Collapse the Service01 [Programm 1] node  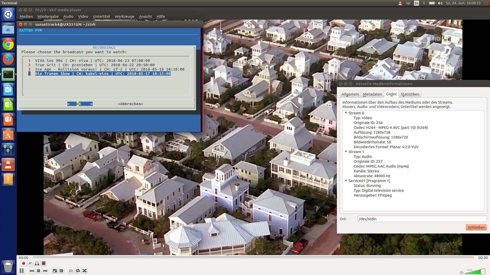point(346,181)
